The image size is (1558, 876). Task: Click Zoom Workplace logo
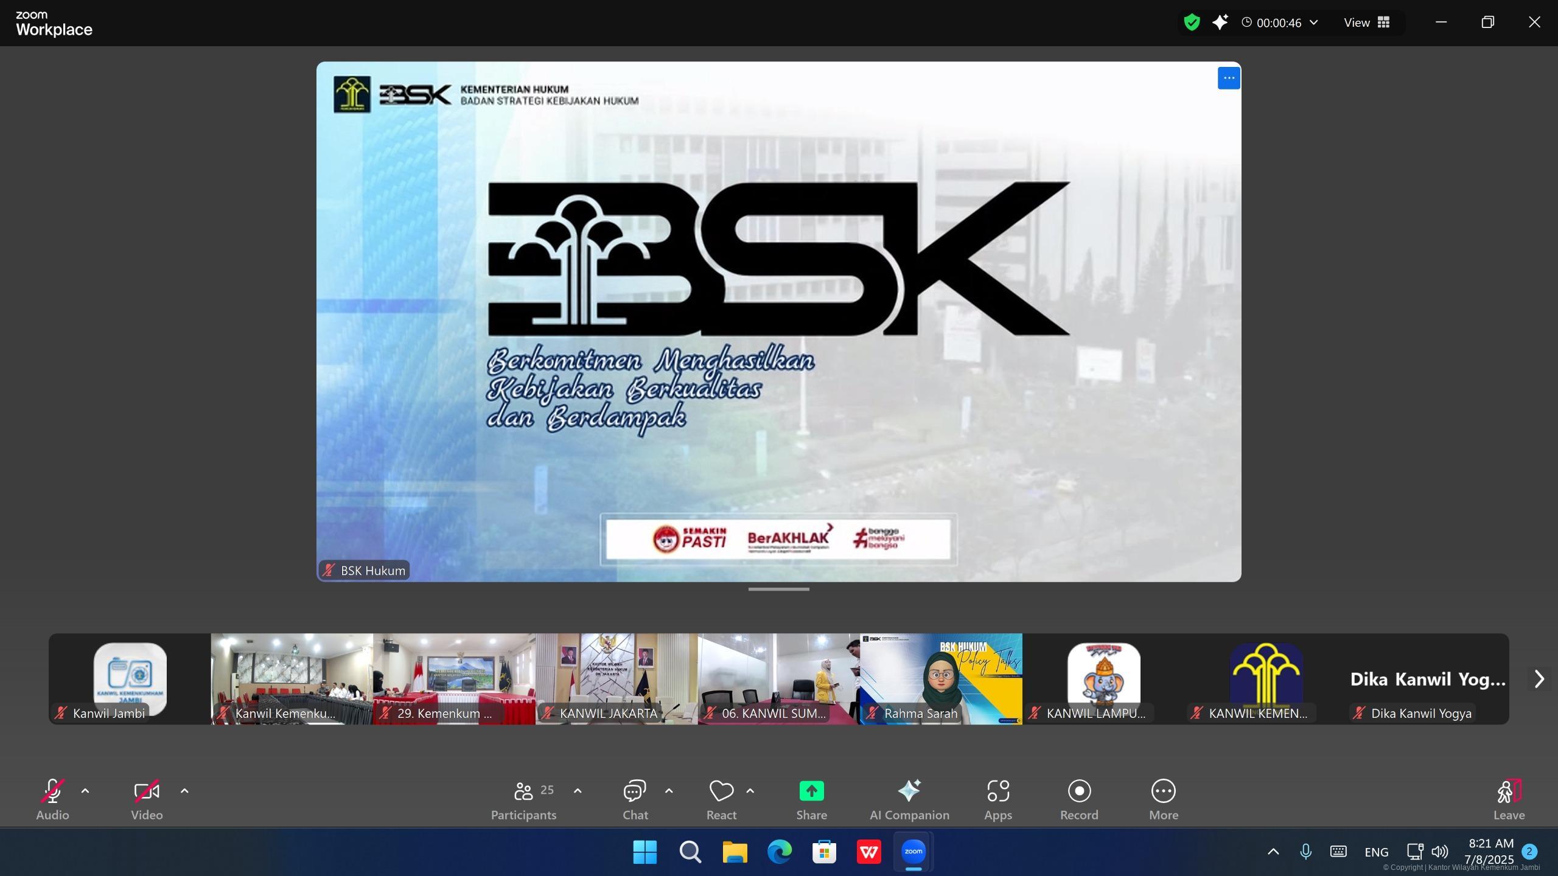click(x=54, y=23)
